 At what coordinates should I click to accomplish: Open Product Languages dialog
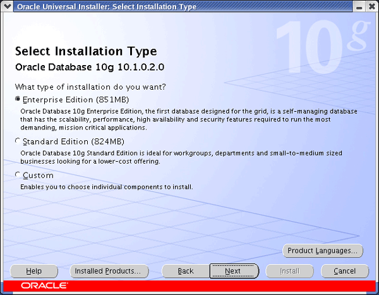point(322,251)
